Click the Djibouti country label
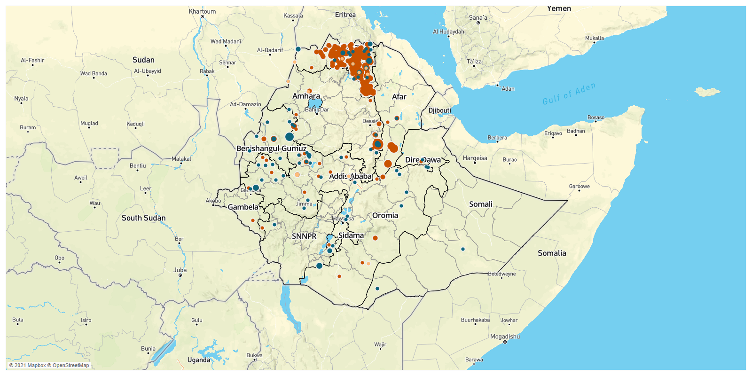The image size is (752, 376). [x=439, y=110]
